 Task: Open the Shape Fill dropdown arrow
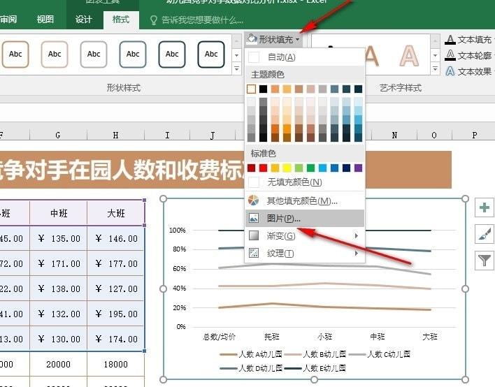(x=298, y=40)
